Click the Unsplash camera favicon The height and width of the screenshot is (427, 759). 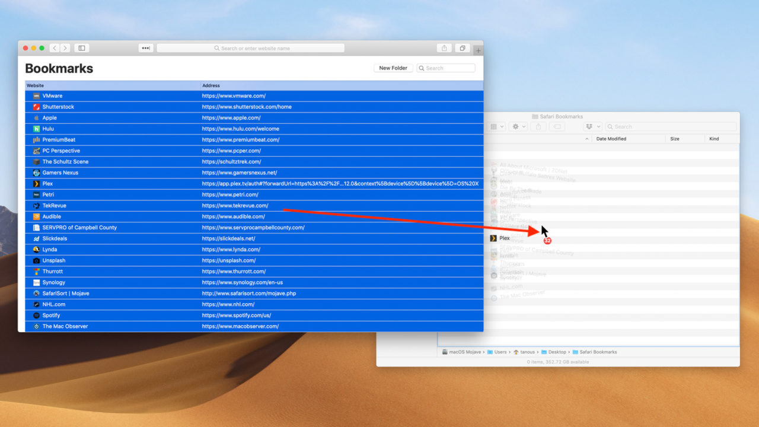(x=36, y=260)
